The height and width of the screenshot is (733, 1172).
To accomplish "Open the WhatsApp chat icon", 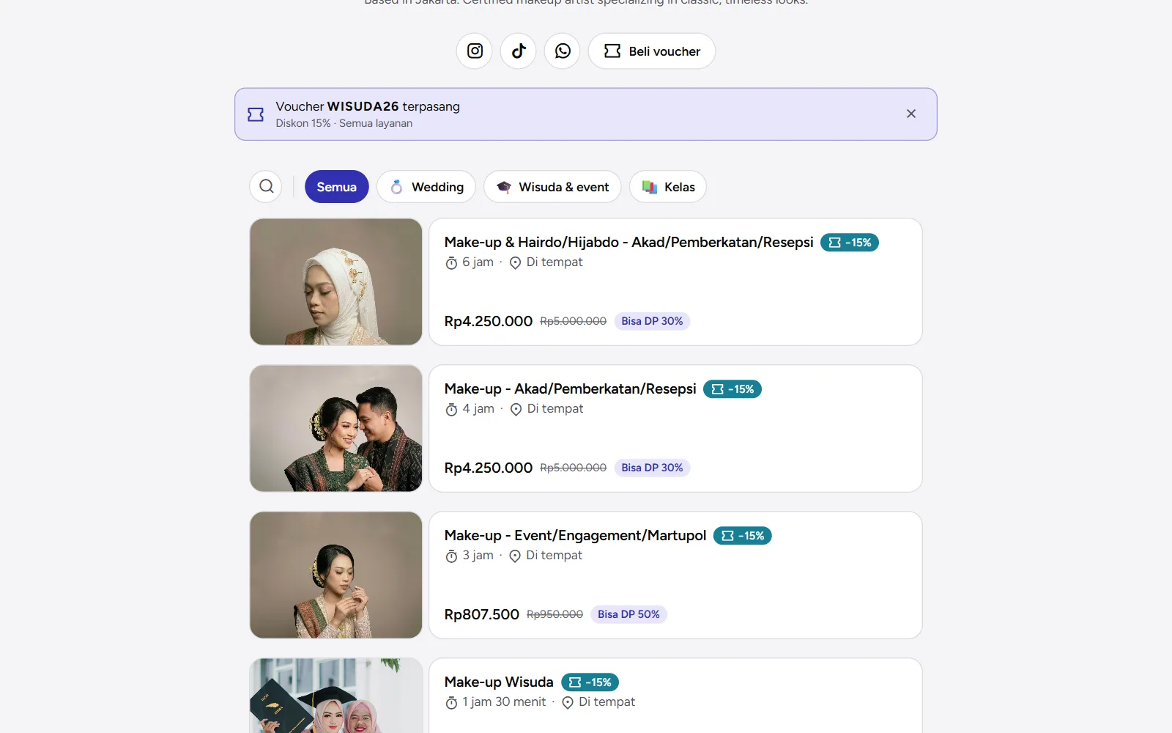I will (563, 51).
